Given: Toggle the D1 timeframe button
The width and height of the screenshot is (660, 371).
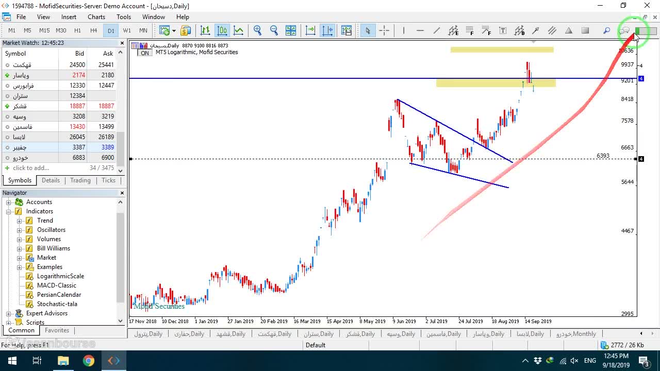Looking at the screenshot, I should (110, 30).
